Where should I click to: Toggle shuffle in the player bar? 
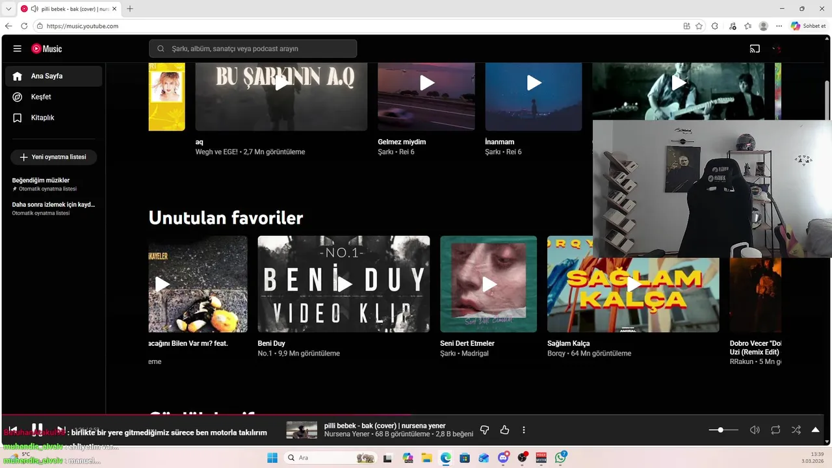pyautogui.click(x=796, y=430)
